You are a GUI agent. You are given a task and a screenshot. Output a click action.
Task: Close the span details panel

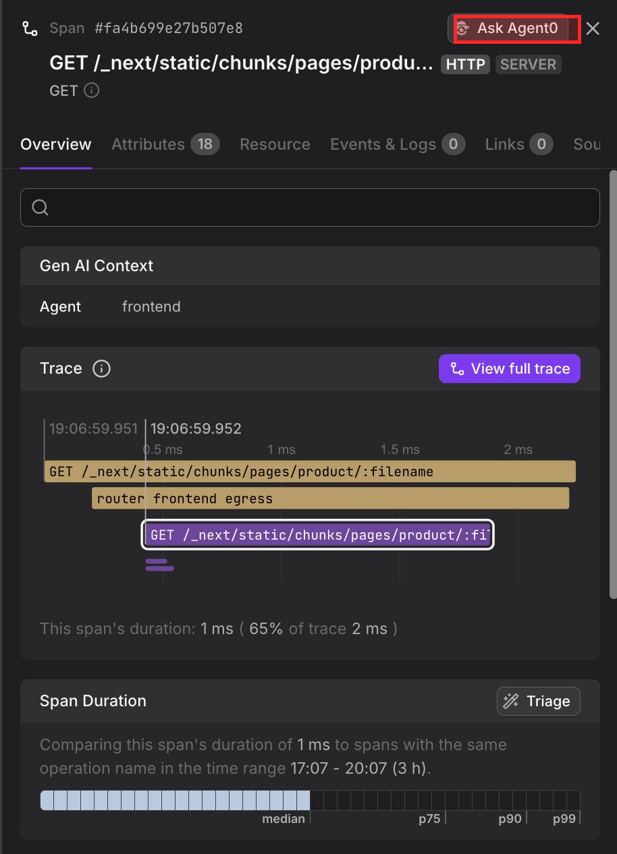coord(593,28)
